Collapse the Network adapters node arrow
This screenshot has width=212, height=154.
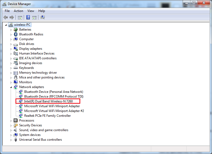pyautogui.click(x=11, y=87)
